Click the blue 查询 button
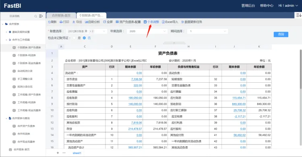The height and width of the screenshot is (157, 302). coord(281,34)
